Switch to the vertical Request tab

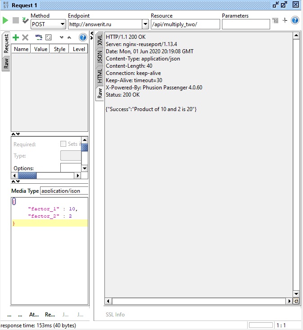[6, 44]
